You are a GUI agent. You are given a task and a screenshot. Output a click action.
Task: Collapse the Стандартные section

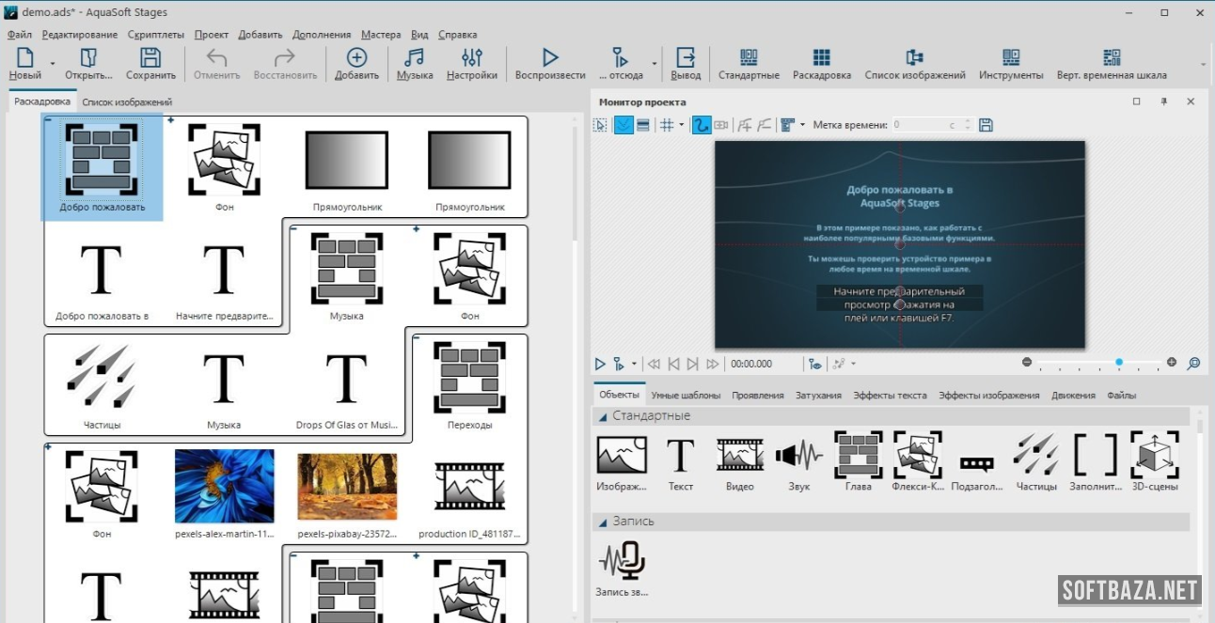point(602,416)
